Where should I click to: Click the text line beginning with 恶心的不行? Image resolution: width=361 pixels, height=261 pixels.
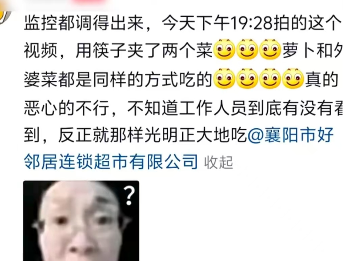pyautogui.click(x=183, y=108)
